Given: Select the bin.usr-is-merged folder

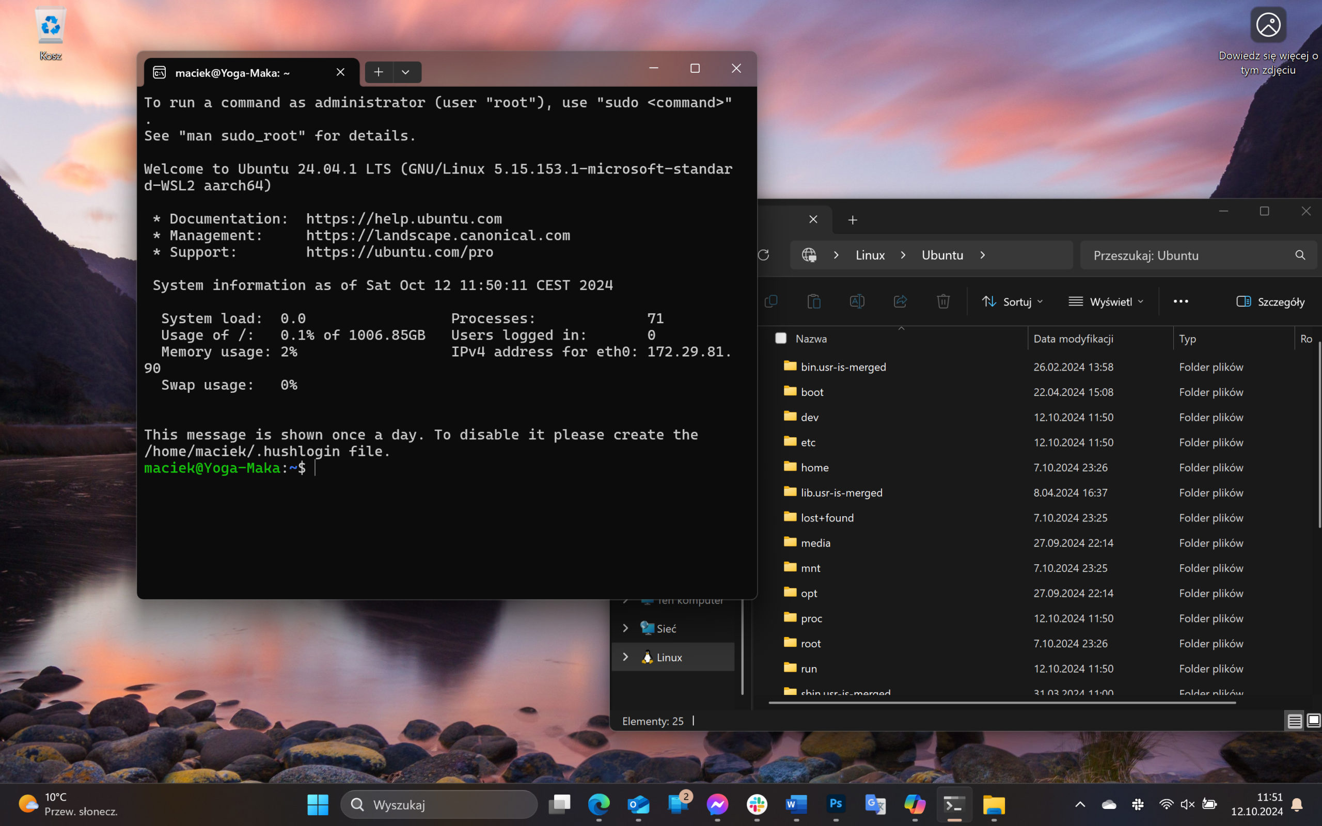Looking at the screenshot, I should tap(843, 367).
